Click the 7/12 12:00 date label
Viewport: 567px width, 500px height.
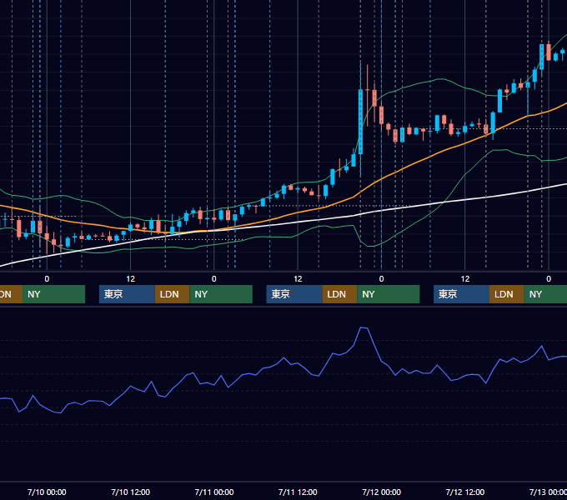(x=465, y=492)
